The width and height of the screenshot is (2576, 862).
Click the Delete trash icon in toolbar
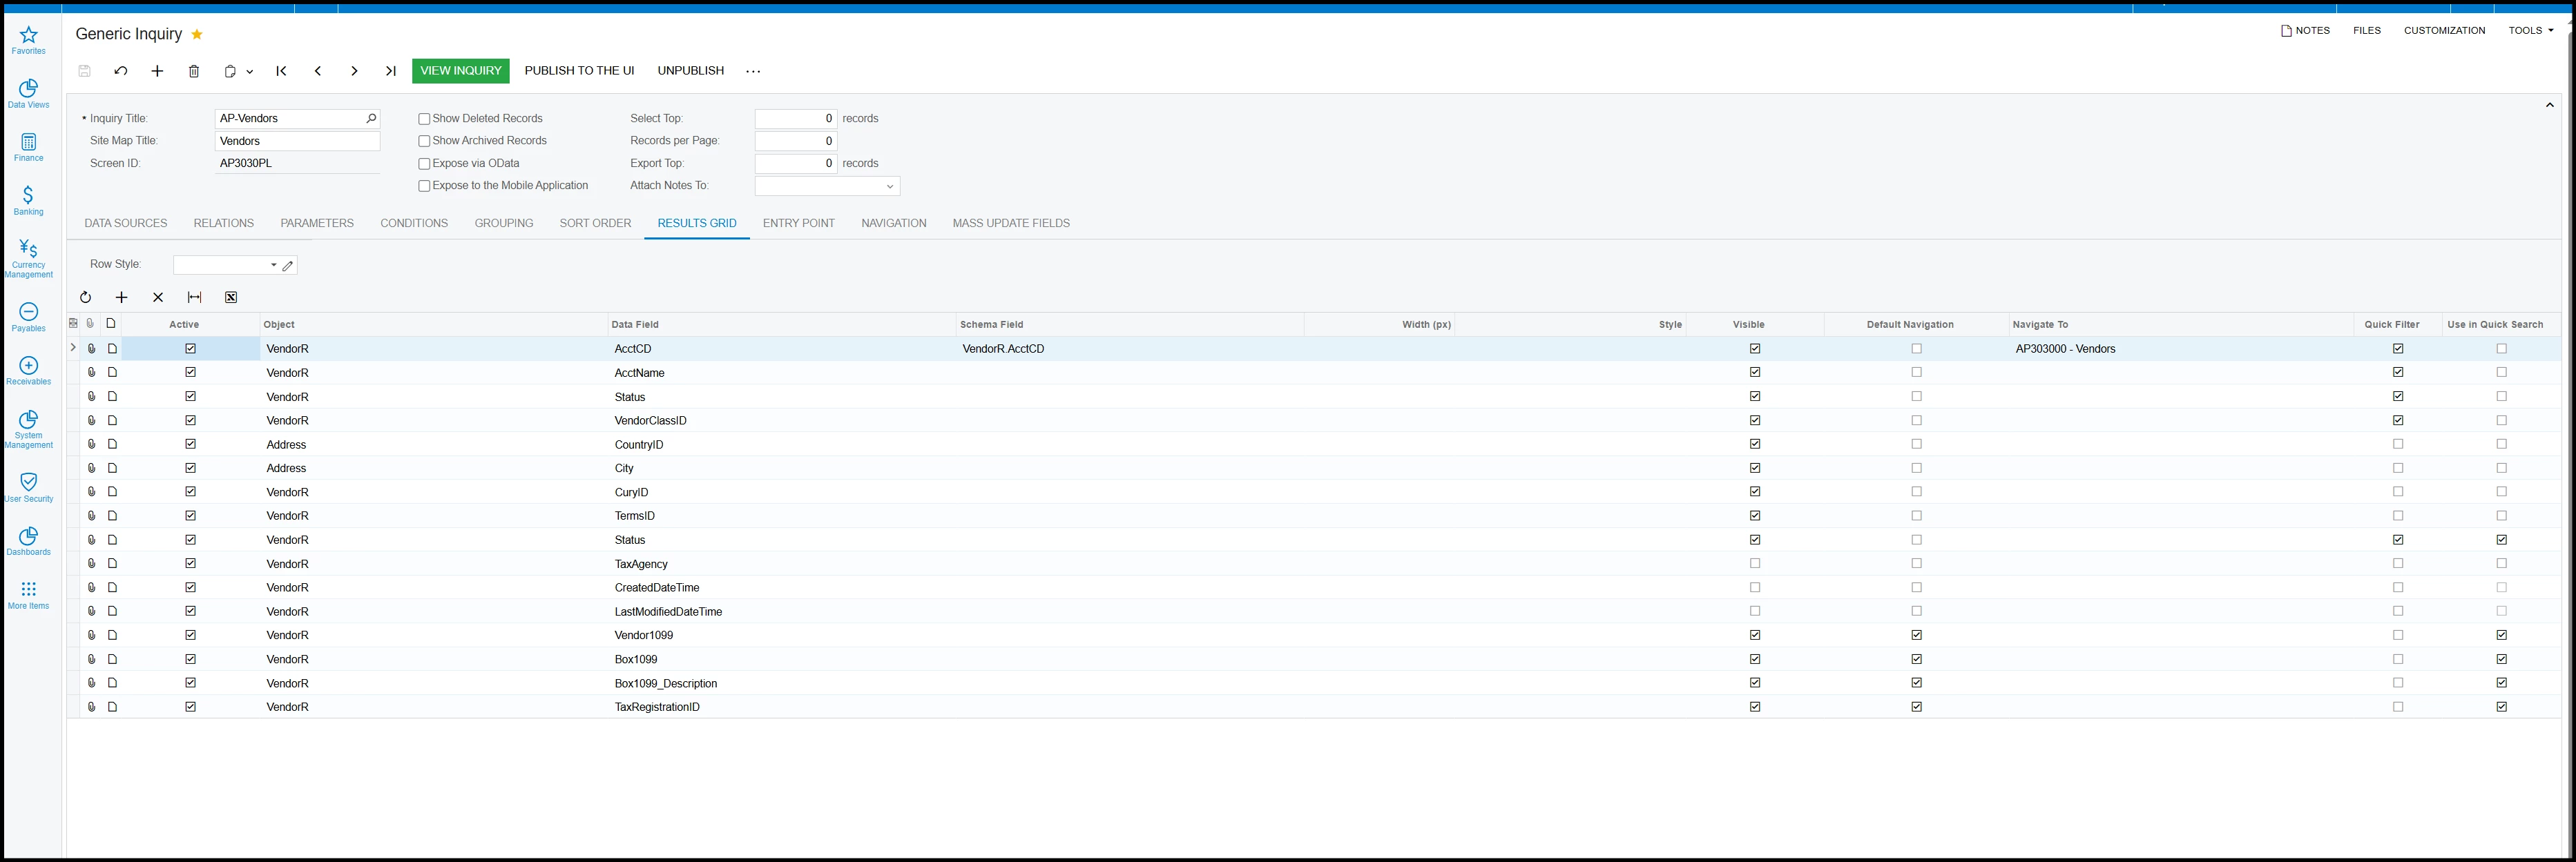click(194, 71)
